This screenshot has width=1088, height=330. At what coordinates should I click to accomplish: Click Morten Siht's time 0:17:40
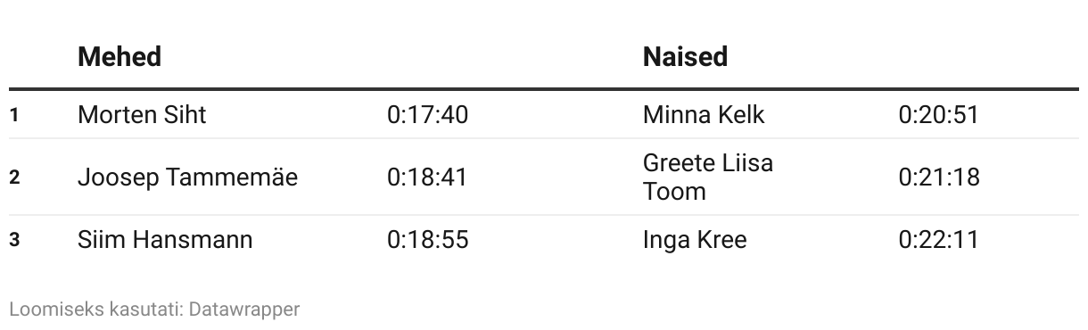point(427,115)
